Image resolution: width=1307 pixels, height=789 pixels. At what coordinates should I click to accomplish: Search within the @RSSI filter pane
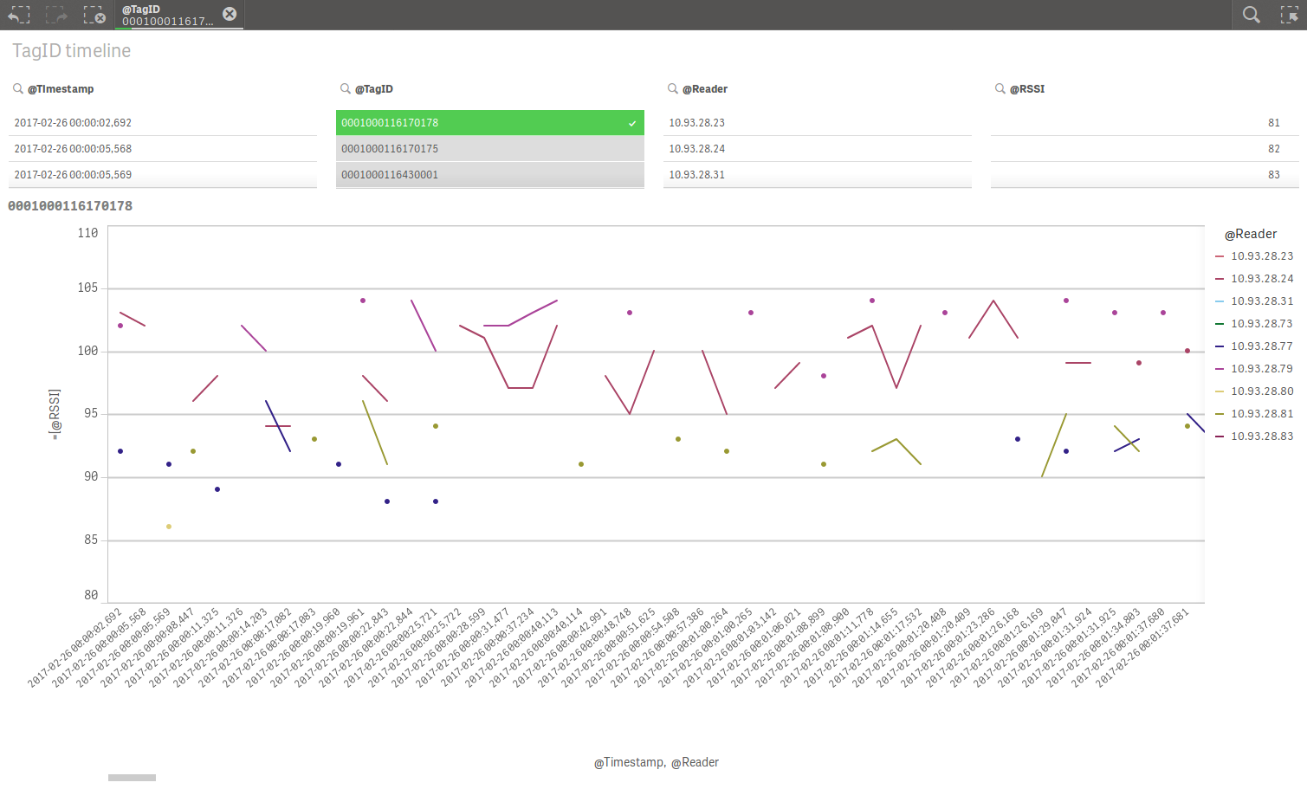[1000, 88]
